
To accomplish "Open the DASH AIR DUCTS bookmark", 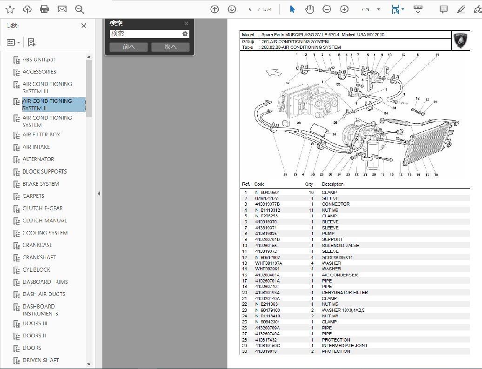I will pos(44,294).
